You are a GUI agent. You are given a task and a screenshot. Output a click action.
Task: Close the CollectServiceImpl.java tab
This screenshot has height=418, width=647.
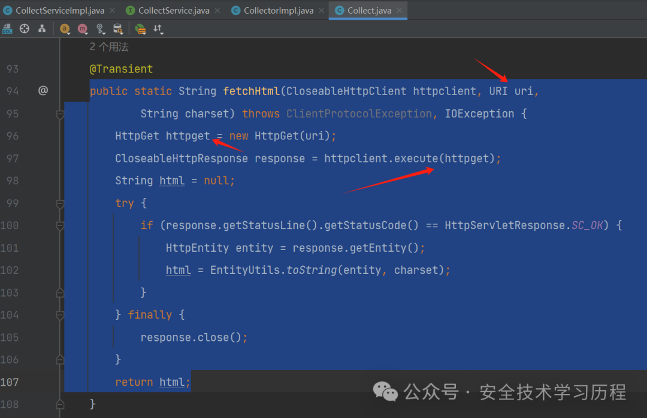click(x=112, y=11)
